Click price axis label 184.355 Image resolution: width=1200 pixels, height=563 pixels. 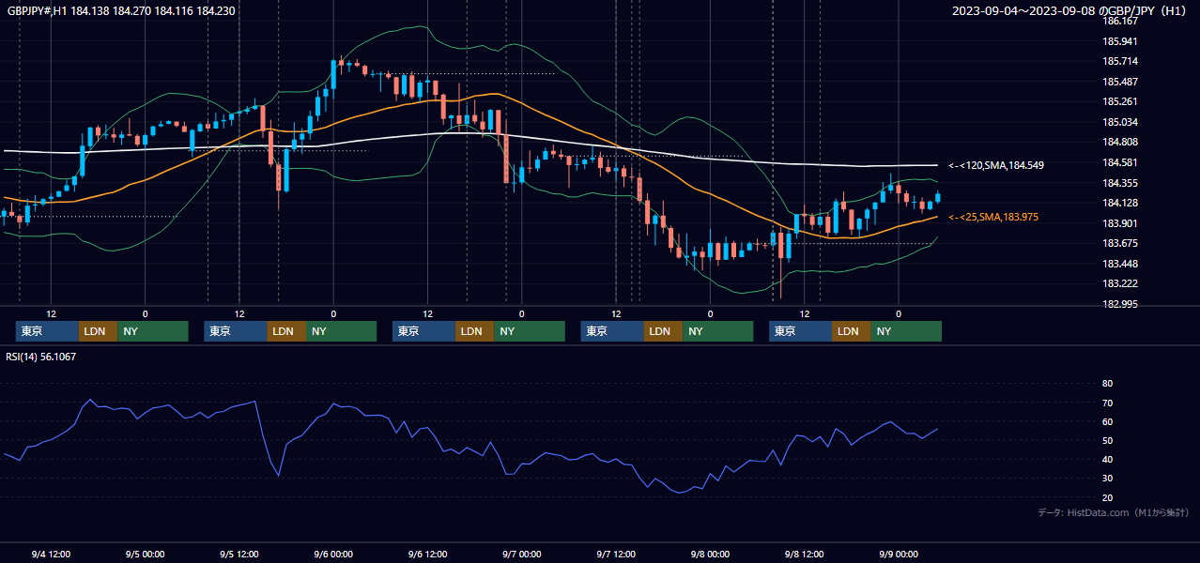click(x=1120, y=183)
